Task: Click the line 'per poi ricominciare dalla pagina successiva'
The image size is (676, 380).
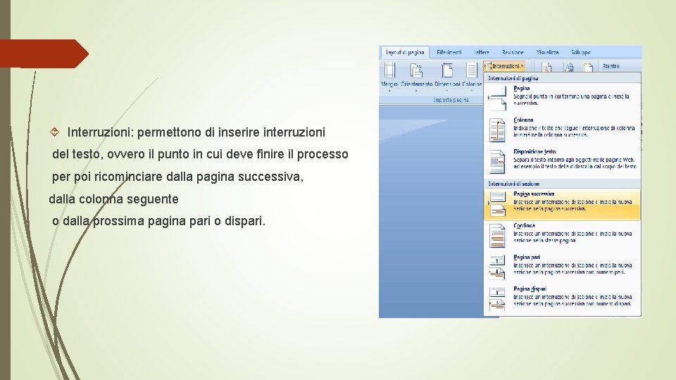Action: pyautogui.click(x=177, y=177)
